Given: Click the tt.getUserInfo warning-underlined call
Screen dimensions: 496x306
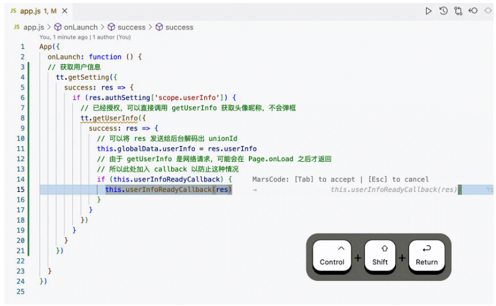Looking at the screenshot, I should [110, 118].
